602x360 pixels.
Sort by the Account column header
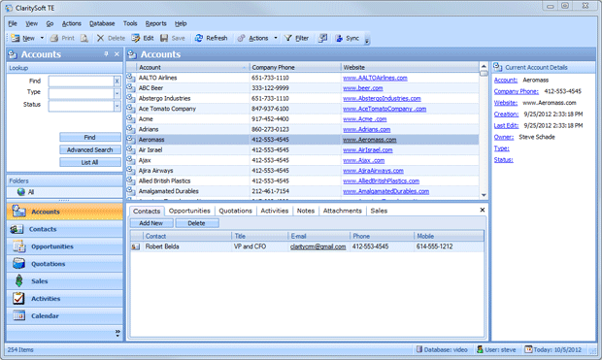pos(192,67)
